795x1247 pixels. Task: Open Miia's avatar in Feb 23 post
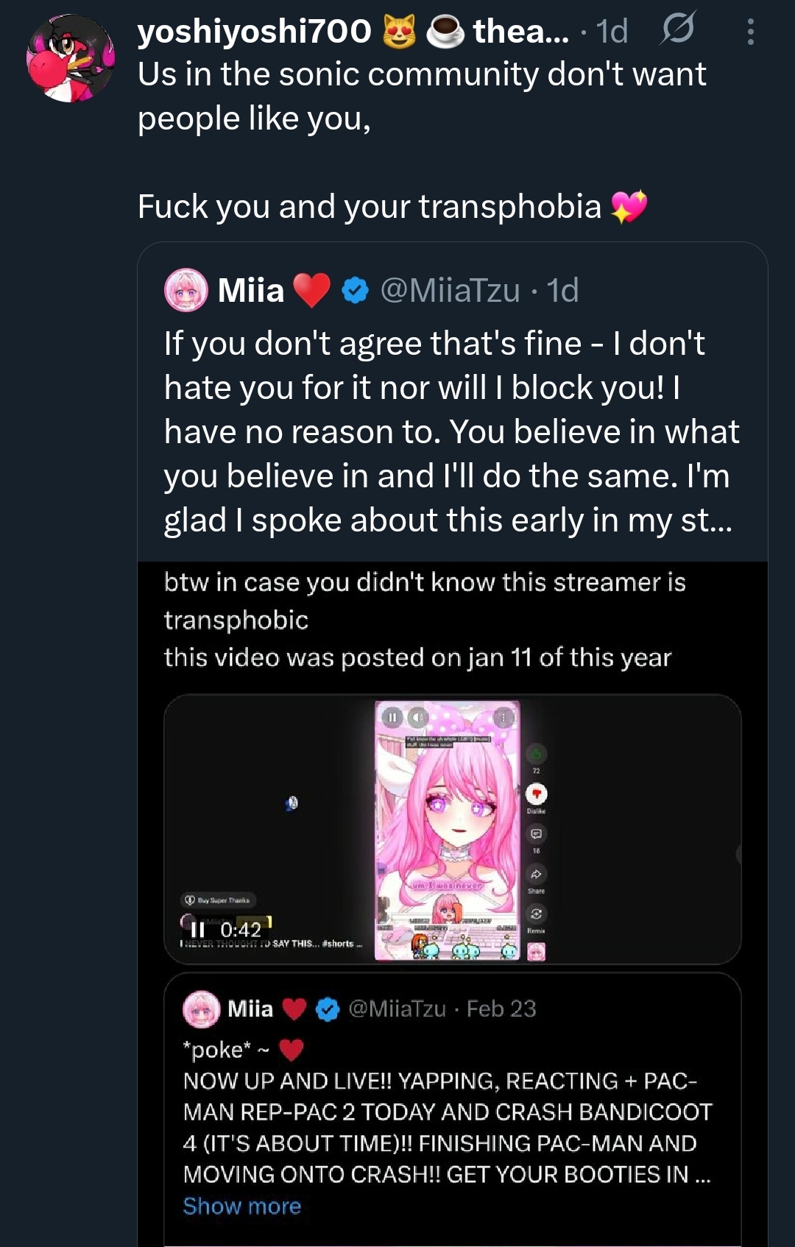(201, 1009)
